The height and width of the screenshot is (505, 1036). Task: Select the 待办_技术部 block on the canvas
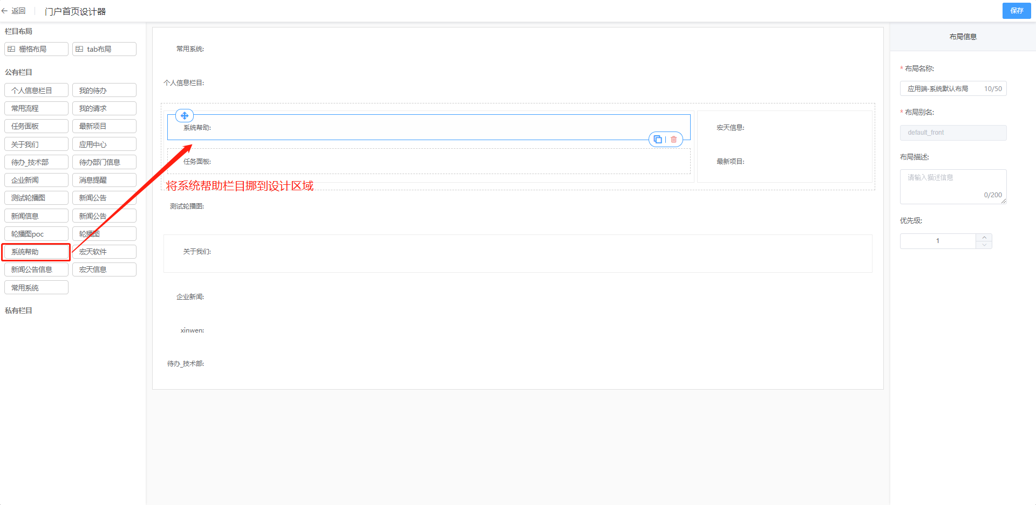point(518,364)
